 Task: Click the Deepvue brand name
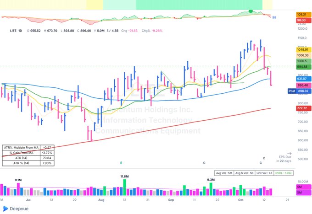19,209
